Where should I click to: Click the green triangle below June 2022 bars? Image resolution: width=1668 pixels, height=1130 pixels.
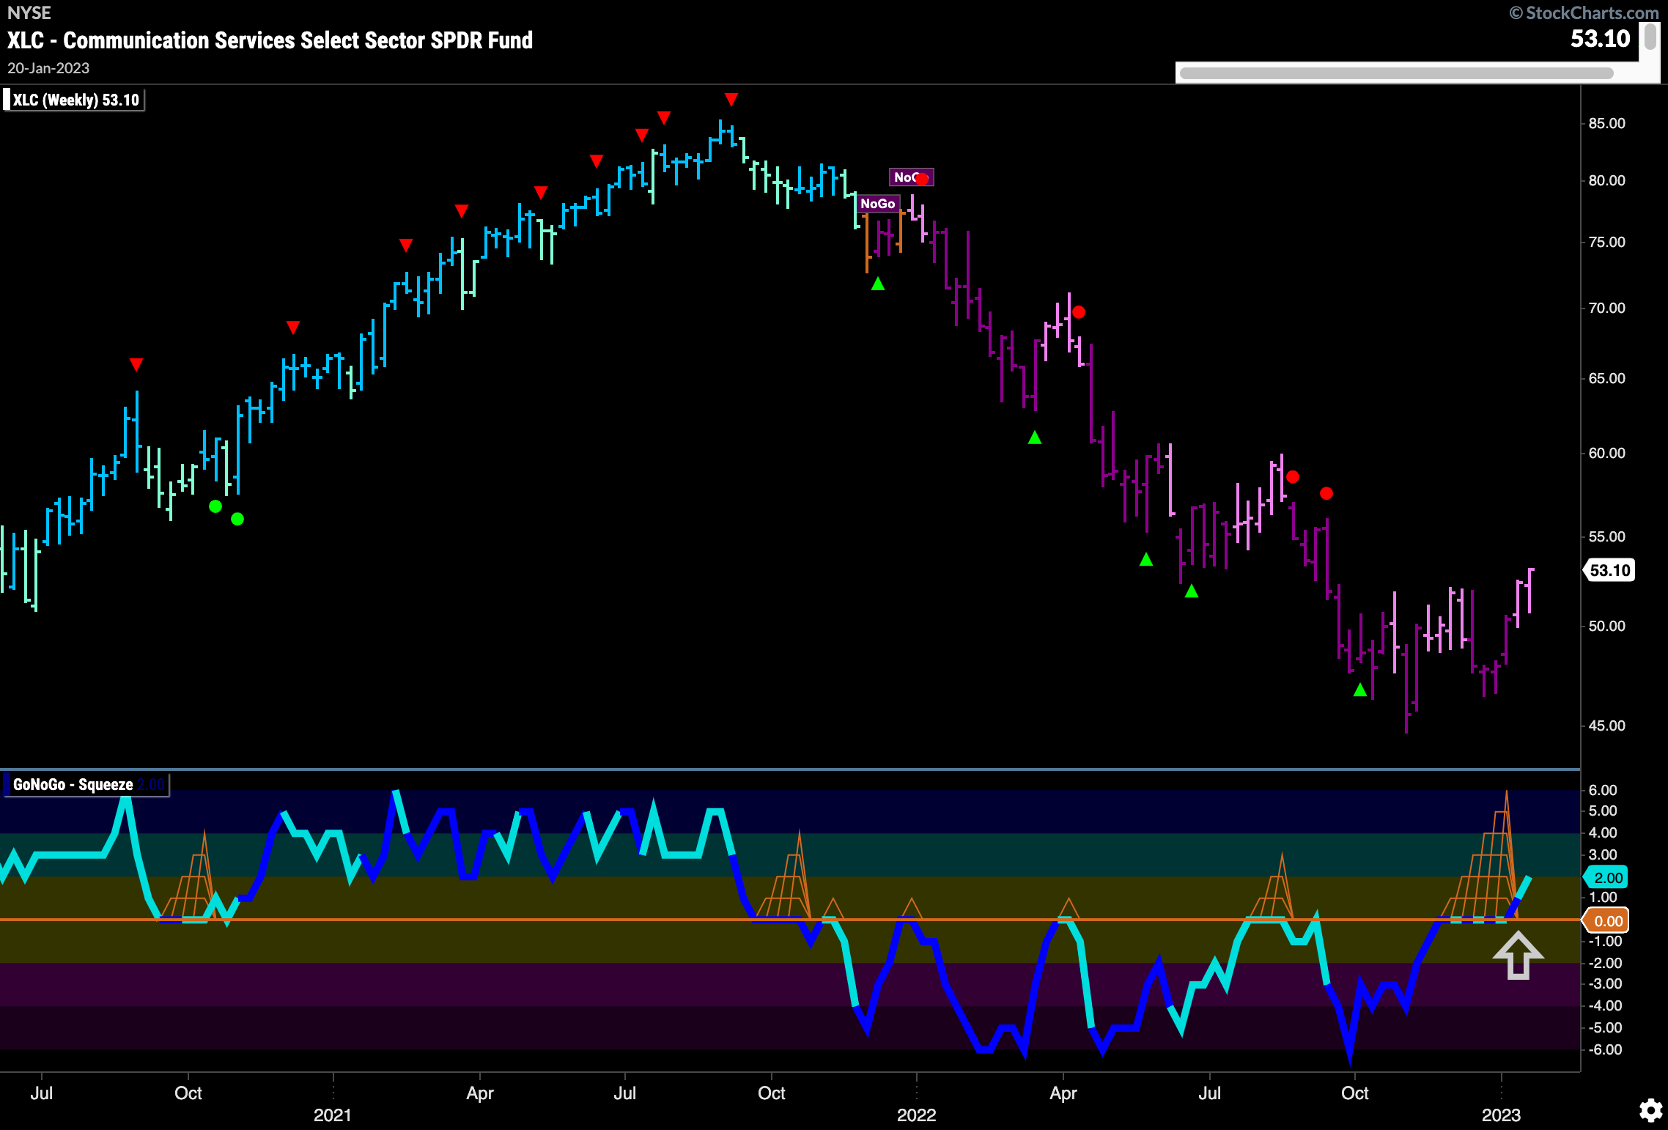pyautogui.click(x=1192, y=591)
